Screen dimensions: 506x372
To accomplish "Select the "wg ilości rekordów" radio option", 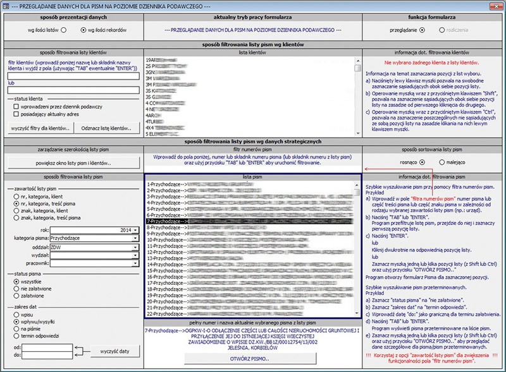I will (x=83, y=30).
